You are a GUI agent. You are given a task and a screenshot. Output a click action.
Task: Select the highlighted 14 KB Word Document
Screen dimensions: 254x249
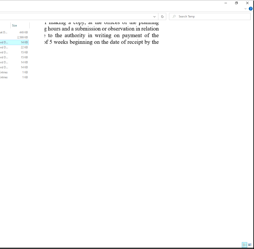(15, 42)
